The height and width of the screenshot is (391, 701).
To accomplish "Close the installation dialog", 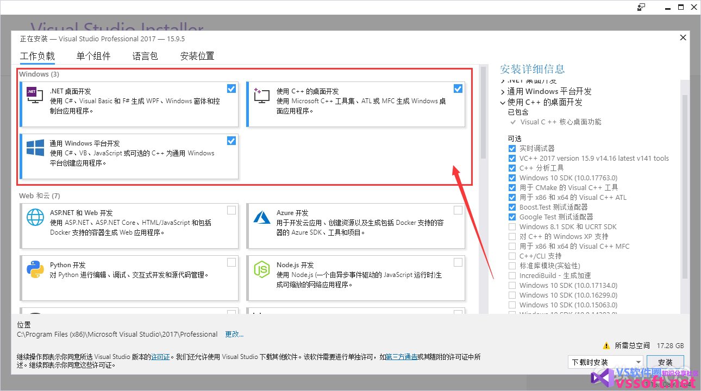I will pyautogui.click(x=683, y=37).
